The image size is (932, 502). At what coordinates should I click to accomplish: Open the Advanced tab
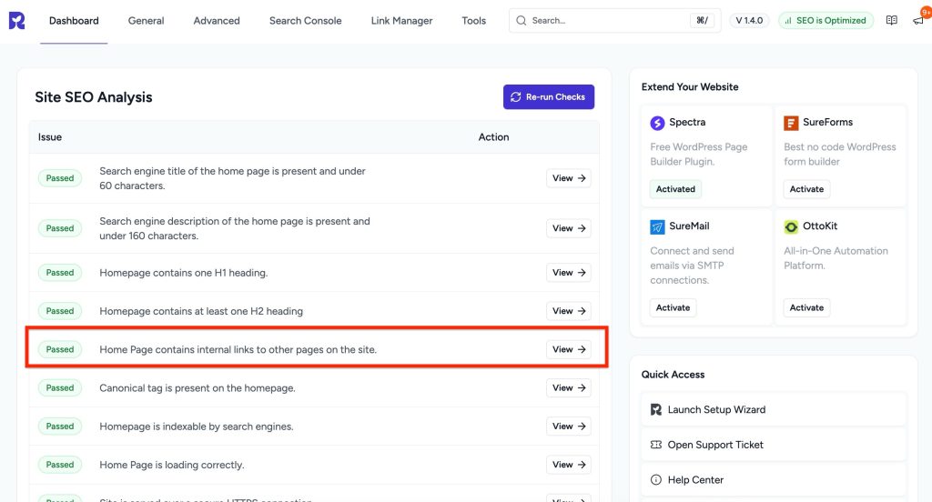(217, 21)
